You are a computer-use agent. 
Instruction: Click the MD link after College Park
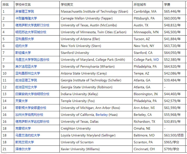pos(156,60)
